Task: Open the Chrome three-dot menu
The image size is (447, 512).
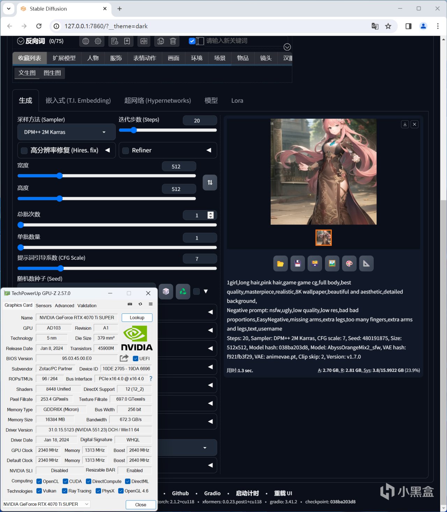Action: pos(438,26)
